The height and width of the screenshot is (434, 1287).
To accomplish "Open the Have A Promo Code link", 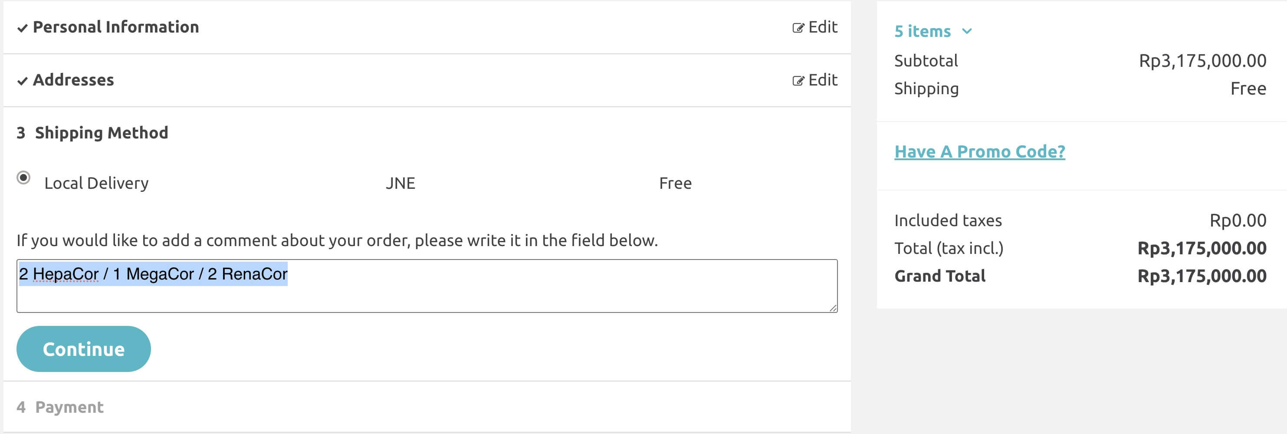I will pos(979,151).
